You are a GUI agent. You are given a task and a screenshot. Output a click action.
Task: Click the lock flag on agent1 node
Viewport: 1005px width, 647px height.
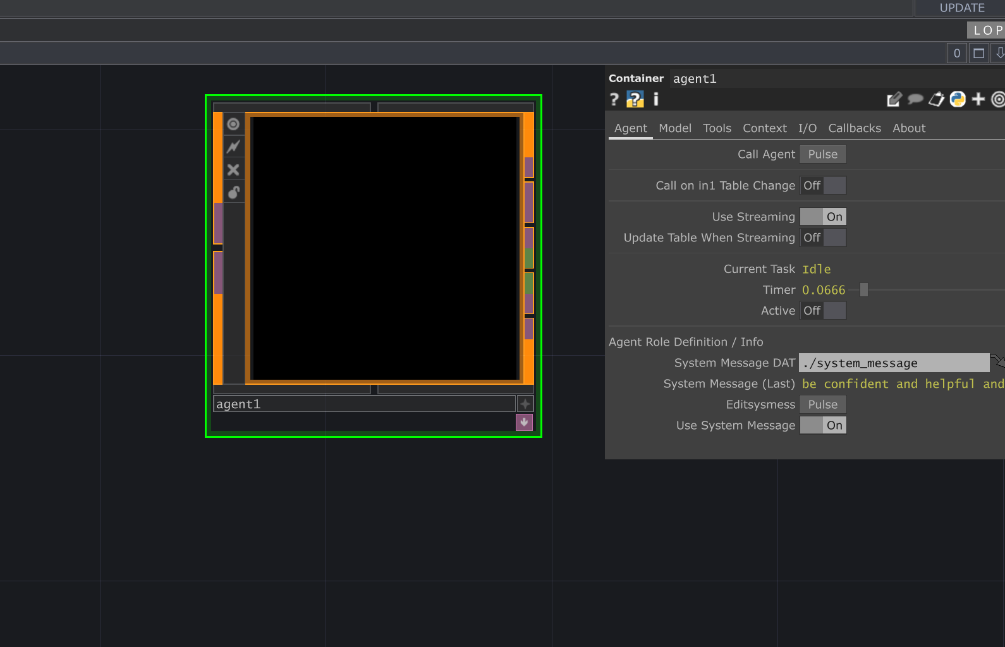pyautogui.click(x=233, y=192)
